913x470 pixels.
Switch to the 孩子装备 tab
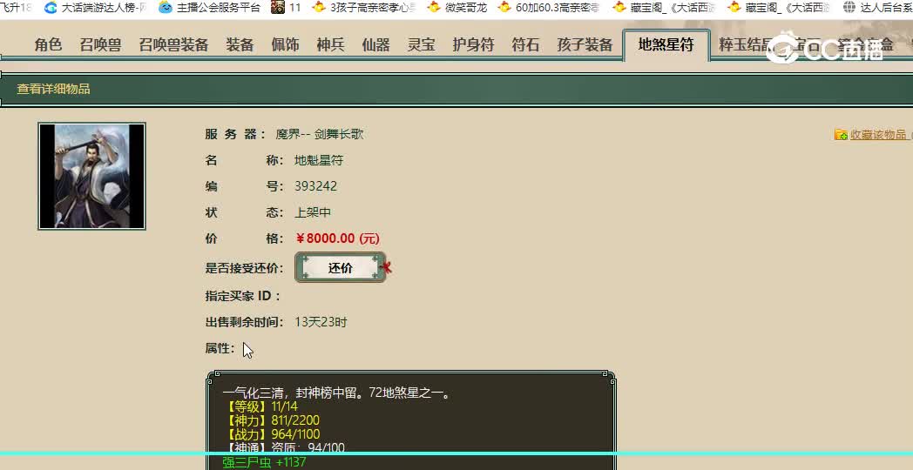585,44
